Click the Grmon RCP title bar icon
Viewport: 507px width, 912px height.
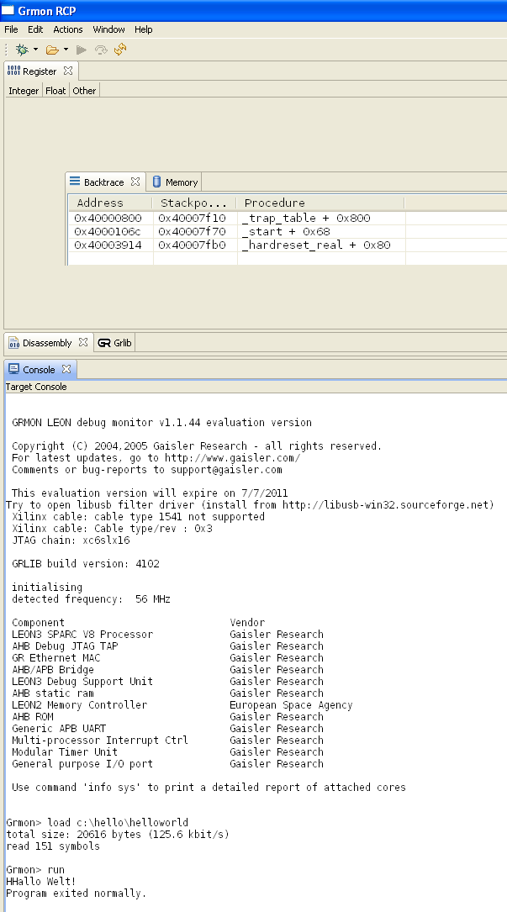click(8, 10)
